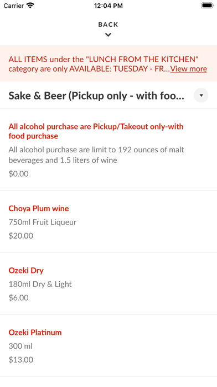Screen dimensions: 217x387
Task: Tap the $20.00 price of Choya Plum wine
Action: 21,236
